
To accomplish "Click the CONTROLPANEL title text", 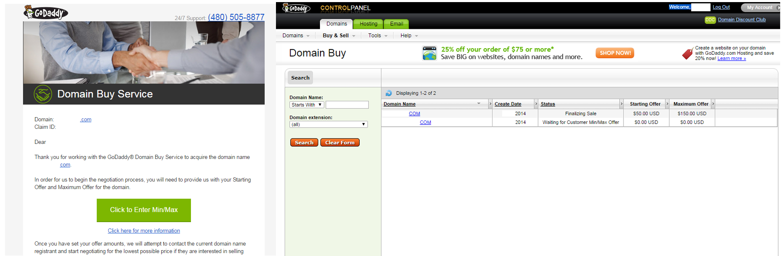I will (x=345, y=8).
